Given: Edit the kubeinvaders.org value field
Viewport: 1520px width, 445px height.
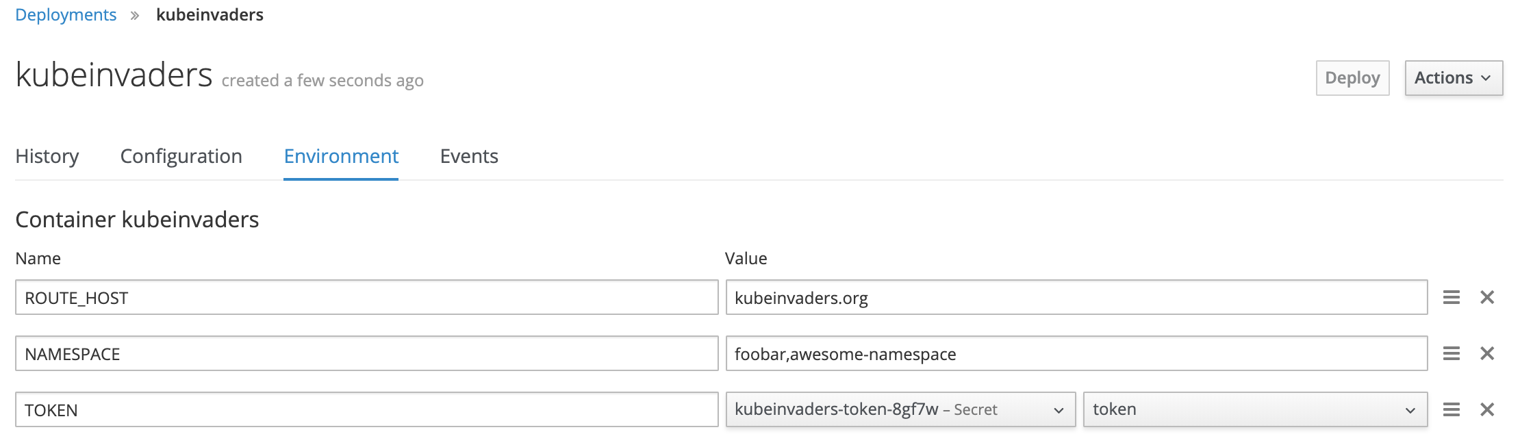Looking at the screenshot, I should pyautogui.click(x=1076, y=297).
